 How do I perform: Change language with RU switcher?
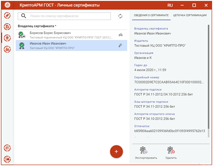point(170,5)
